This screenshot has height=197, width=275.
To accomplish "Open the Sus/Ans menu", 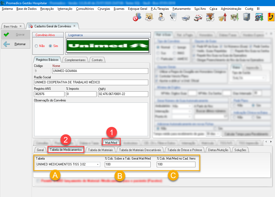I will [200, 9].
